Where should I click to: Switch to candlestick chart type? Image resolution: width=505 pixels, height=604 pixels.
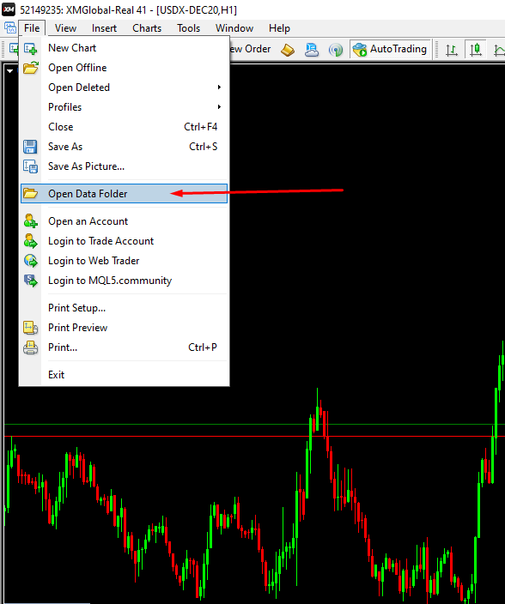[475, 49]
